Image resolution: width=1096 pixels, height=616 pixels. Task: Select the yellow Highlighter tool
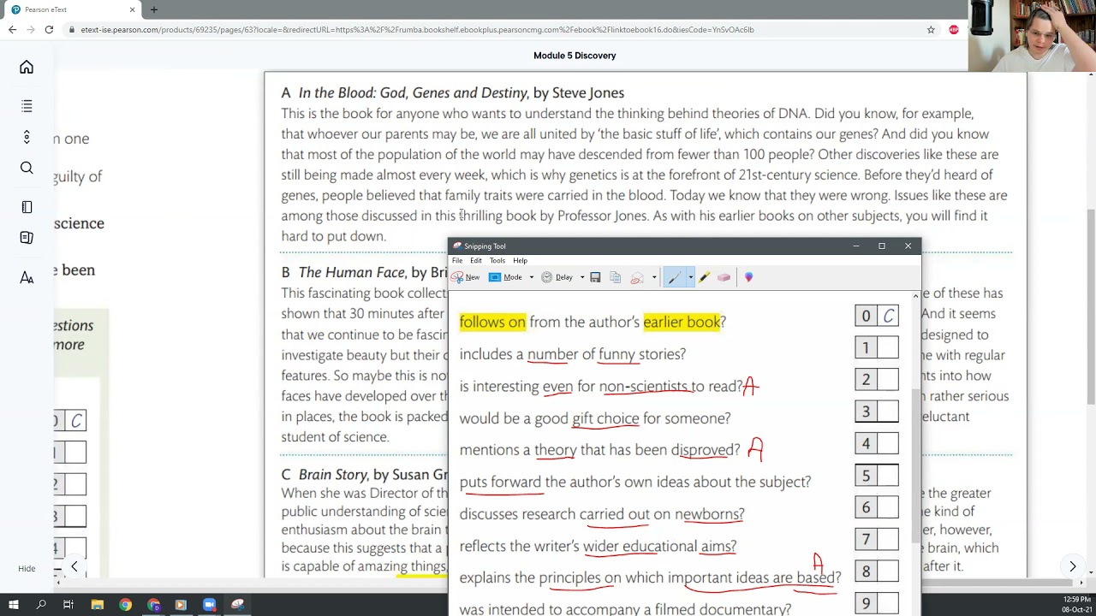click(x=704, y=277)
